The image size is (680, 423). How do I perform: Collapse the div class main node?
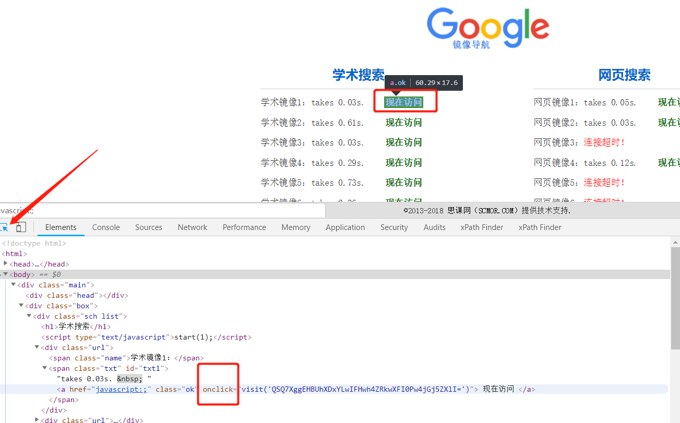point(13,284)
